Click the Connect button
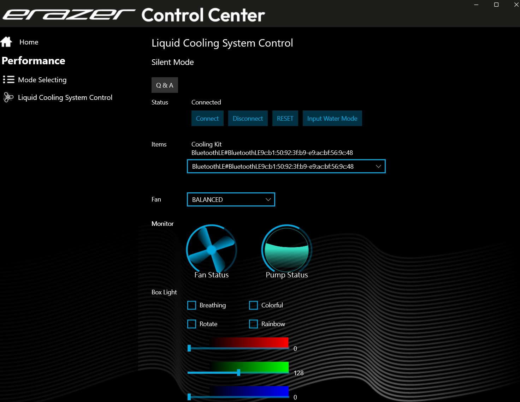Screen dimensions: 520x402 [207, 118]
